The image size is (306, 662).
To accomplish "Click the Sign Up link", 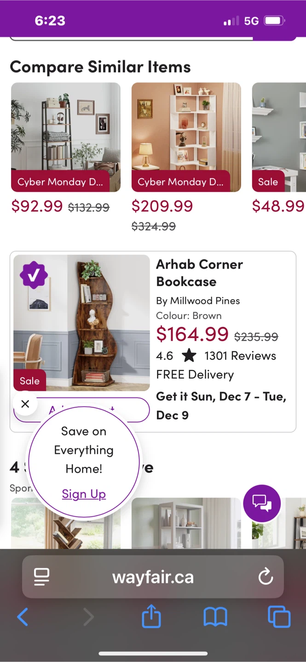I will (x=84, y=494).
